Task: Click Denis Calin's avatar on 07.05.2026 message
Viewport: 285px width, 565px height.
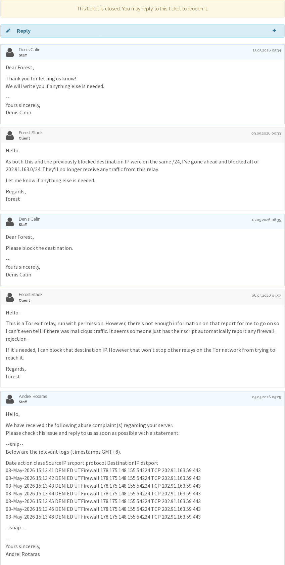Action: click(x=10, y=222)
